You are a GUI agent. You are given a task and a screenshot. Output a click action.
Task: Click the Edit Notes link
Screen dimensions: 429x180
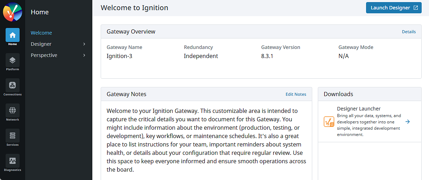click(296, 94)
